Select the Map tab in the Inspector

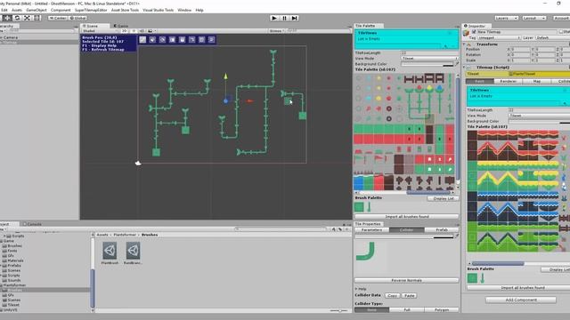[536, 81]
